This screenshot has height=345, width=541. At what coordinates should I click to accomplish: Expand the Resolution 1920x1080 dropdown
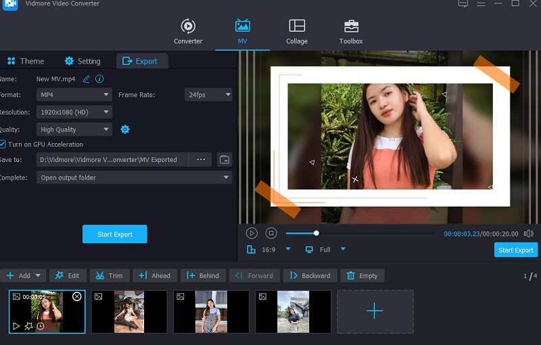pos(74,112)
